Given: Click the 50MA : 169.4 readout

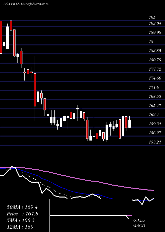Looking at the screenshot, I should click(x=22, y=207).
